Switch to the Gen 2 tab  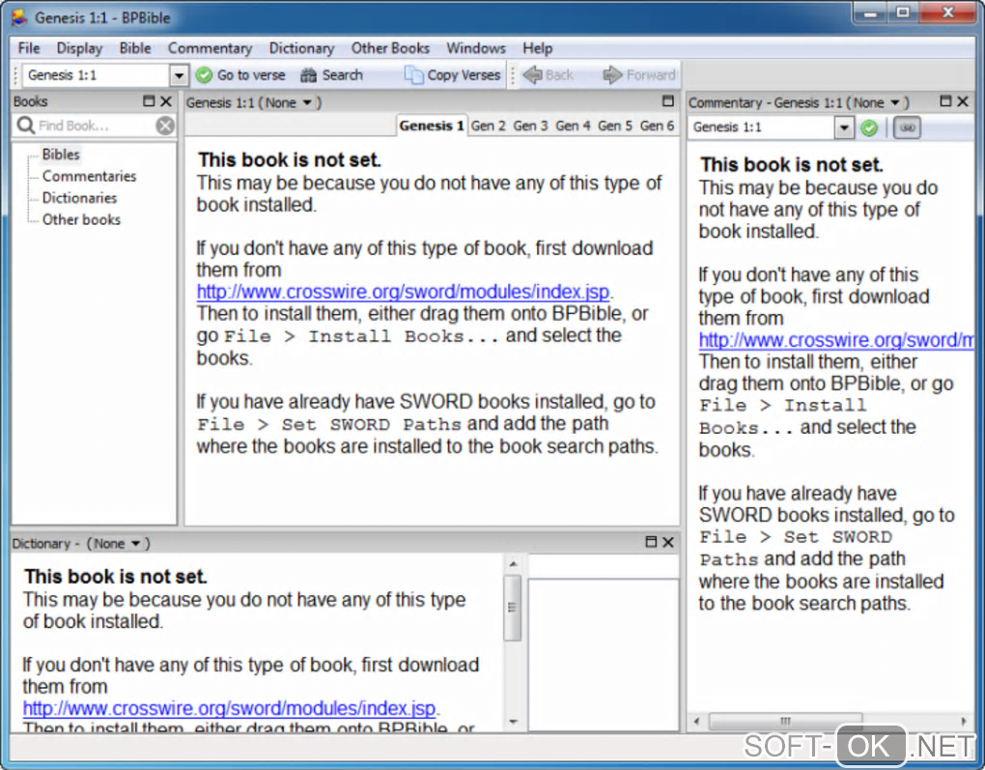[488, 126]
